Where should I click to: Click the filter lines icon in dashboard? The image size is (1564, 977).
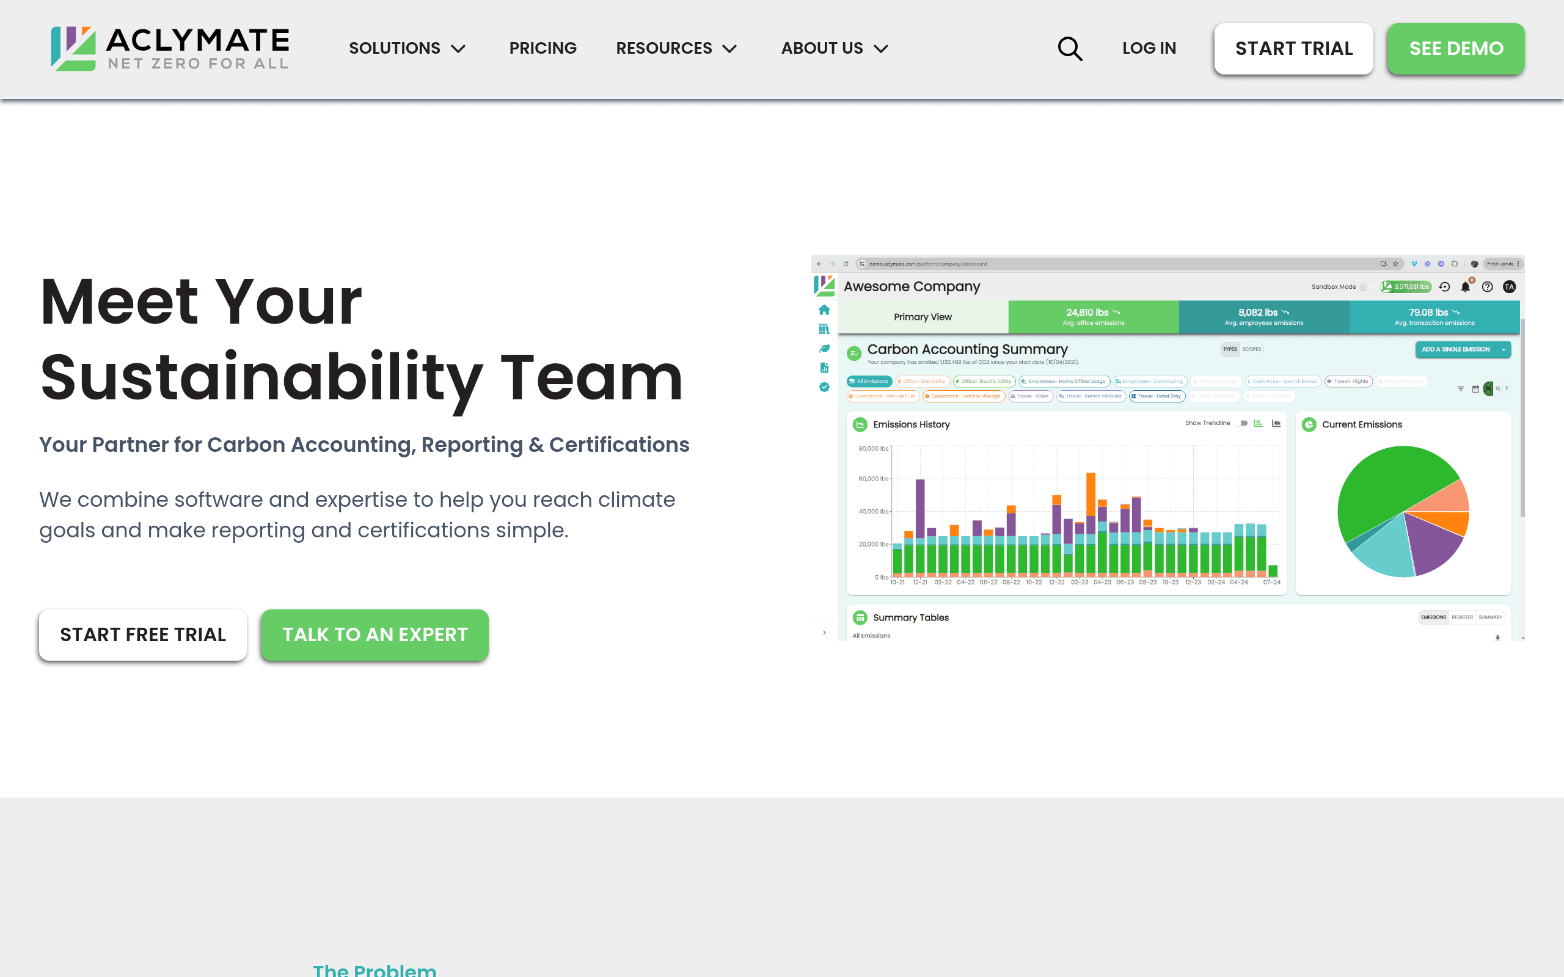tap(1461, 388)
